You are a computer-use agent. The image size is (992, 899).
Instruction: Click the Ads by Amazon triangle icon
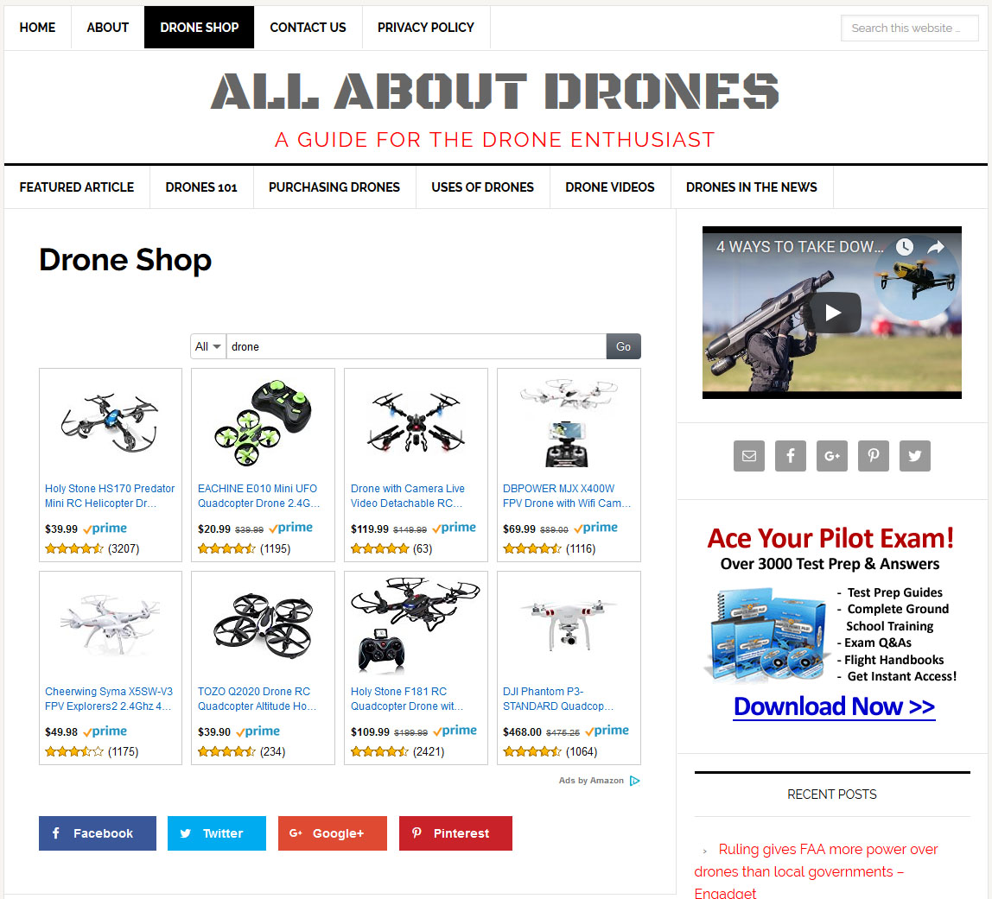[634, 781]
